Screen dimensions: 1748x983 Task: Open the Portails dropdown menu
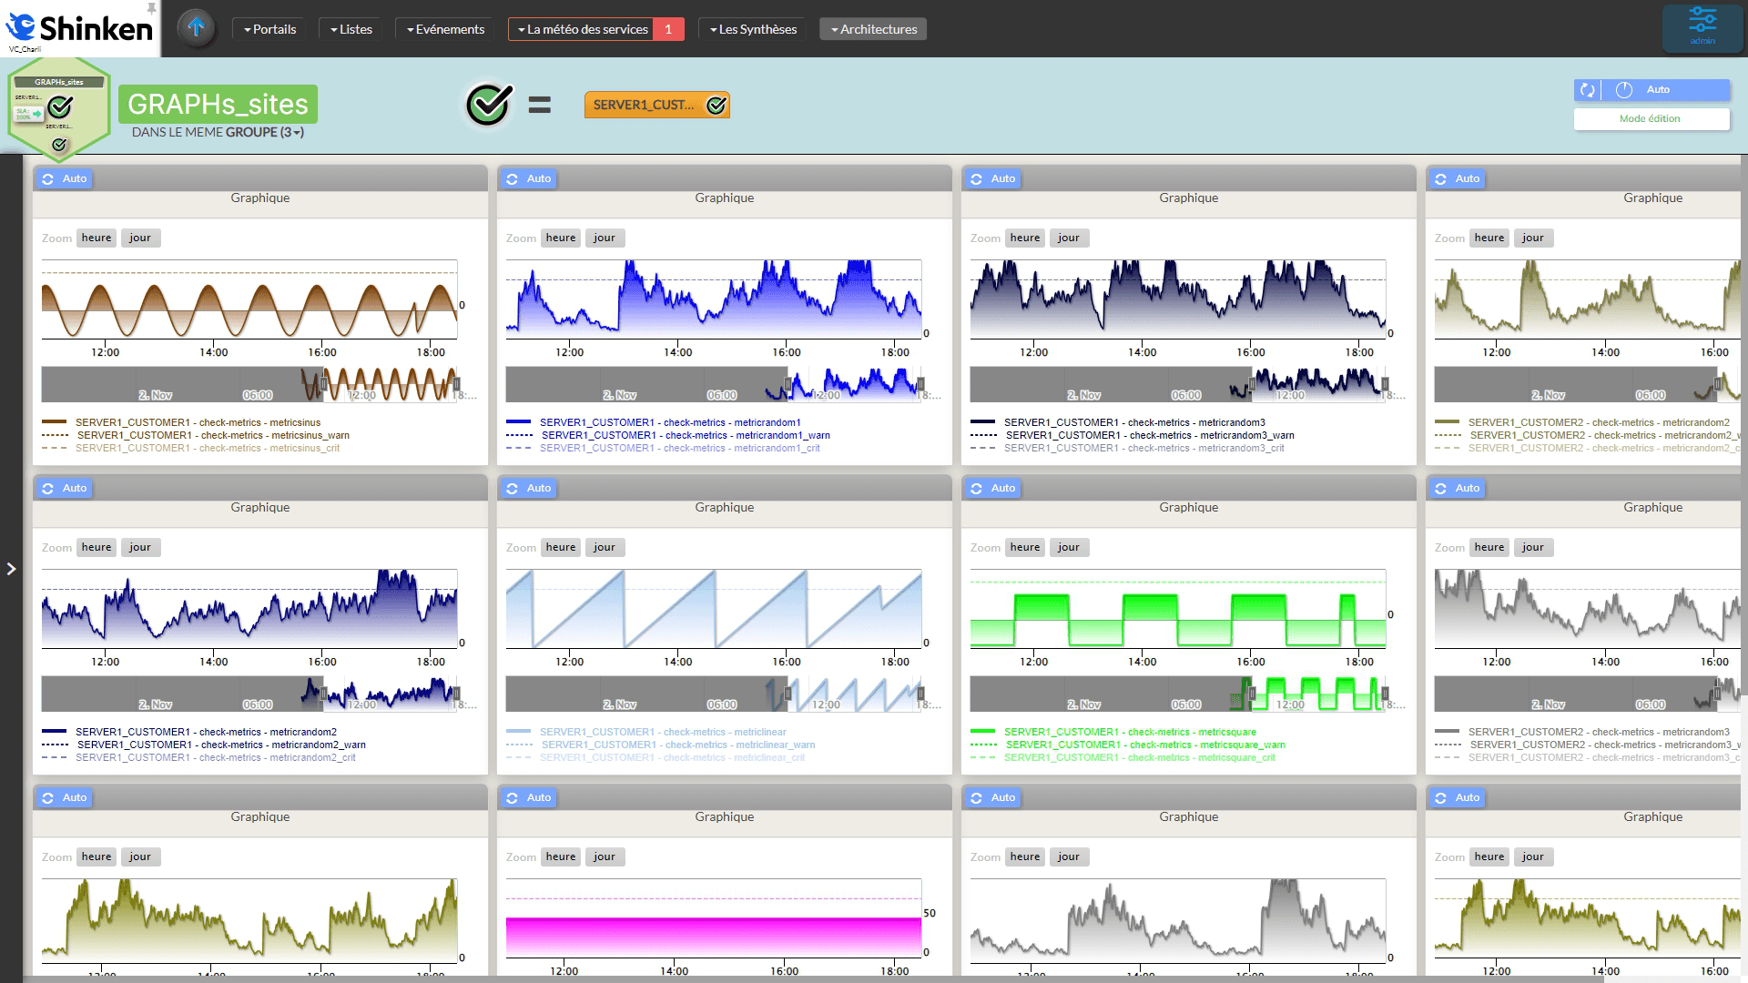tap(269, 29)
